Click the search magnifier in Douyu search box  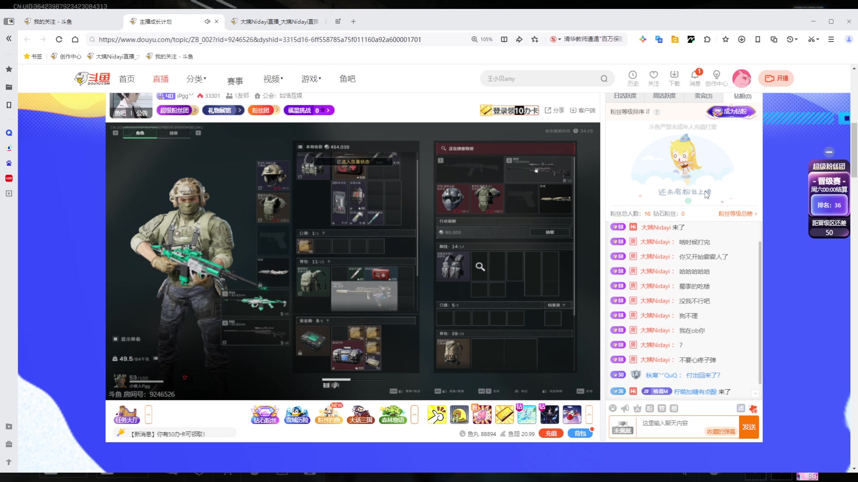click(604, 79)
